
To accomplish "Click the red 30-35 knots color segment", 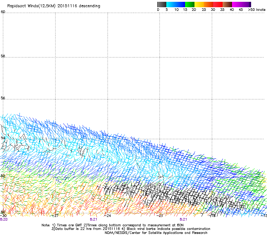I will [x=218, y=4].
